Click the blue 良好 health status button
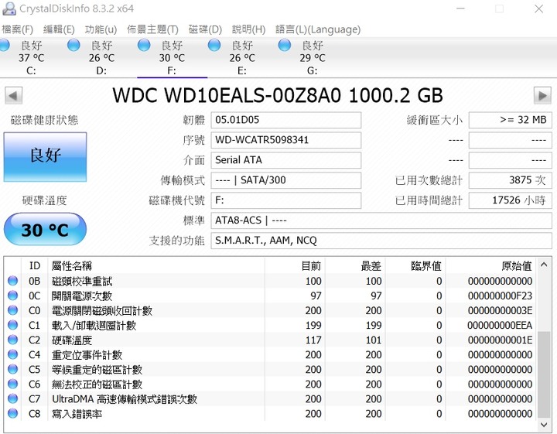This screenshot has height=434, width=557. (x=45, y=157)
